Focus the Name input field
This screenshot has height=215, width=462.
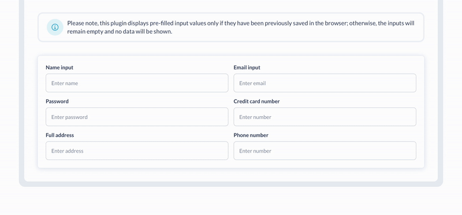click(x=137, y=83)
